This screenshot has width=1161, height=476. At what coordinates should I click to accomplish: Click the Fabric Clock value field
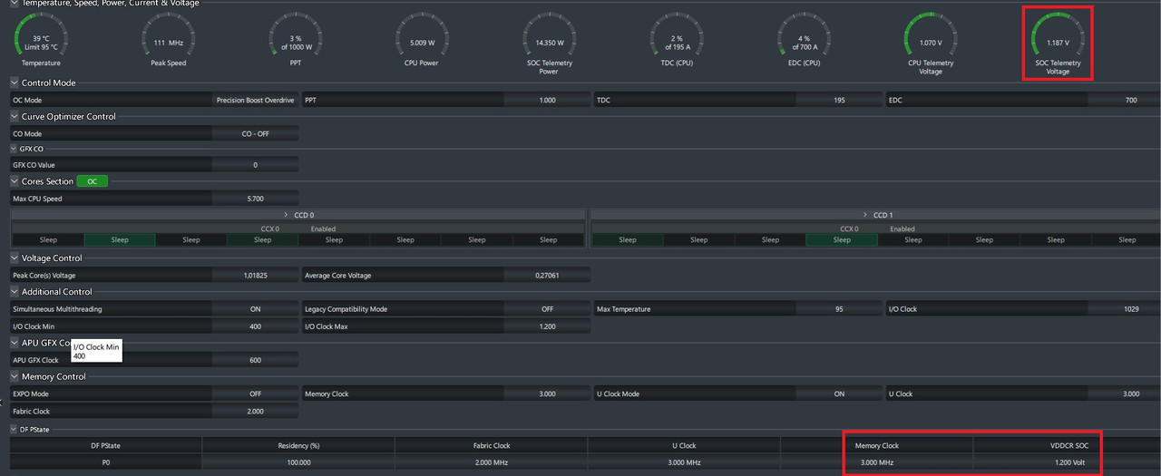pos(255,411)
